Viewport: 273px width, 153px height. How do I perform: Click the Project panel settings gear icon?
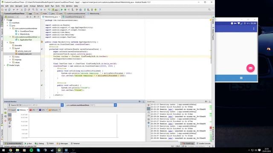(x=35, y=17)
